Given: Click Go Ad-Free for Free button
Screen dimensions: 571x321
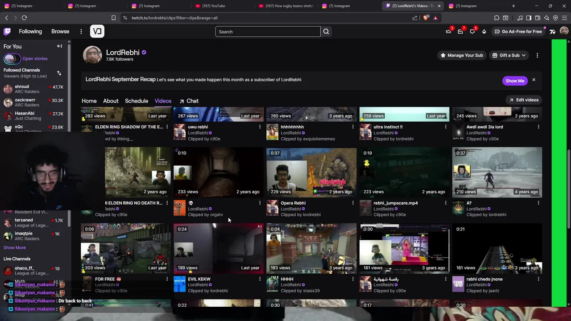Looking at the screenshot, I should point(518,32).
